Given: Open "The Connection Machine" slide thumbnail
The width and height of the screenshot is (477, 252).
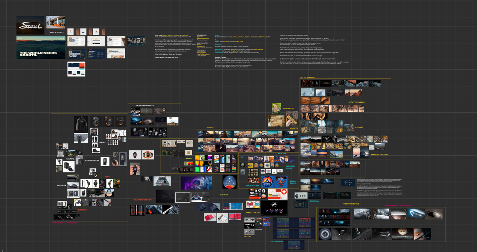Looking at the screenshot, I should tap(76, 54).
